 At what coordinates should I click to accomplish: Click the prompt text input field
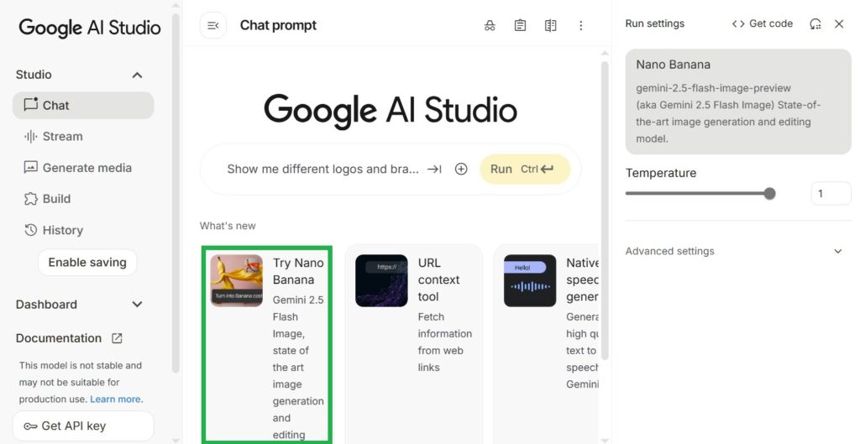(323, 170)
